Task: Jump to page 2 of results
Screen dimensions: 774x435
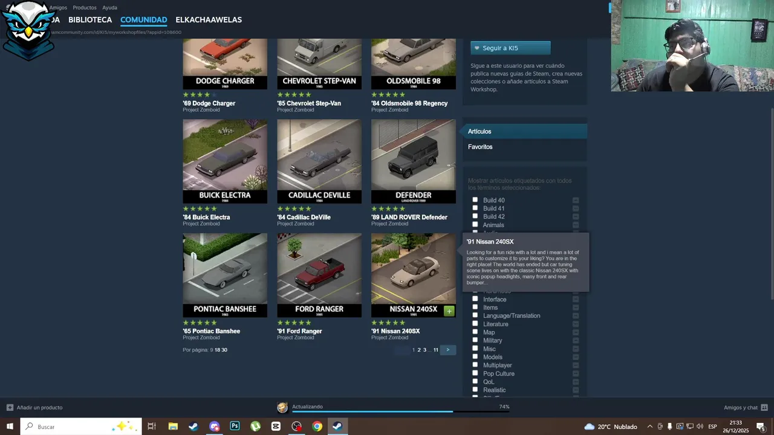Action: (x=418, y=350)
